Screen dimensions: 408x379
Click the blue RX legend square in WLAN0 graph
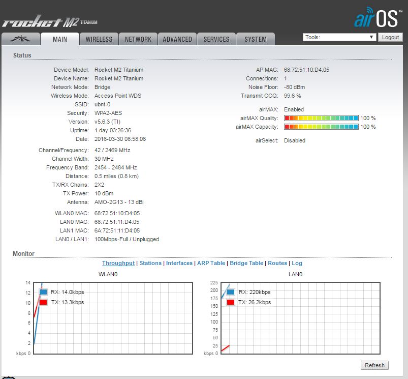[43, 292]
